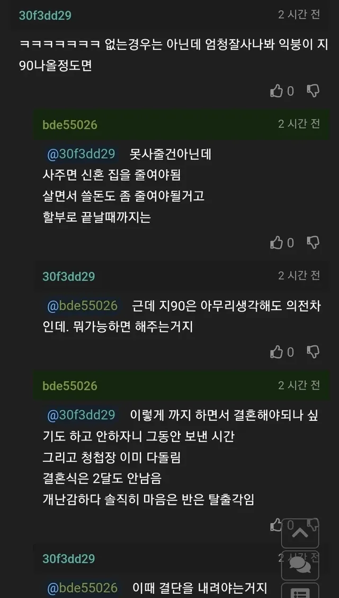Like the top comment by 30f3dd29

pyautogui.click(x=277, y=91)
